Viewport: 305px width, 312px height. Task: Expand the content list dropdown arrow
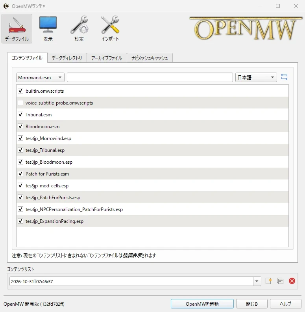[x=257, y=281]
